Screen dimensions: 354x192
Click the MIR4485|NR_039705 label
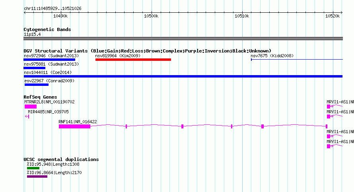(48, 112)
